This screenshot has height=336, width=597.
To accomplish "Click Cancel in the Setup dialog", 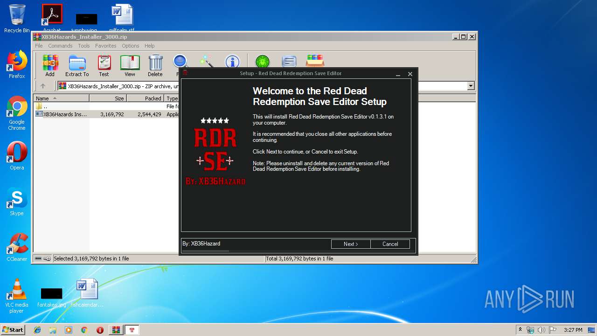I will (390, 244).
